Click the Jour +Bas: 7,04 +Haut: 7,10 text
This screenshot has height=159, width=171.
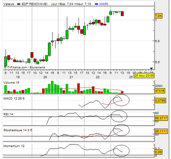(71, 4)
